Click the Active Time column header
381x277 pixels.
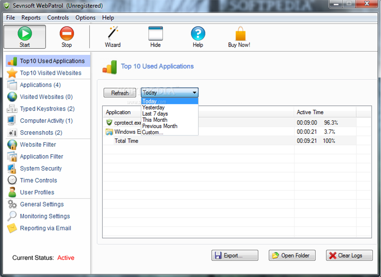pos(325,112)
